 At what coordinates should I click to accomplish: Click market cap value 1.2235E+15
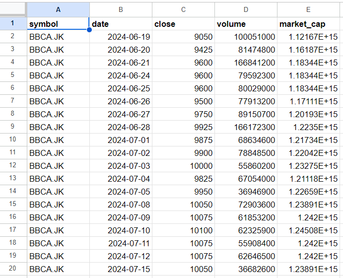pos(308,127)
